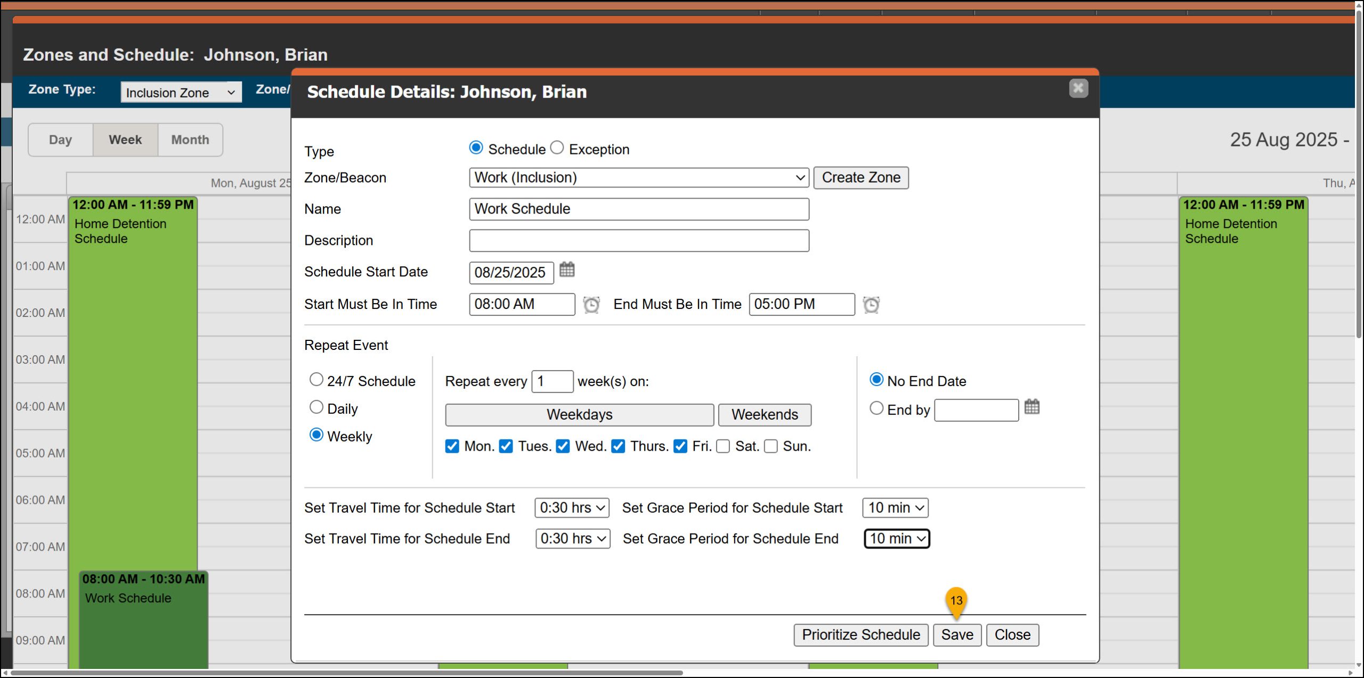
Task: Enable the Sun. checkbox
Action: [x=770, y=446]
